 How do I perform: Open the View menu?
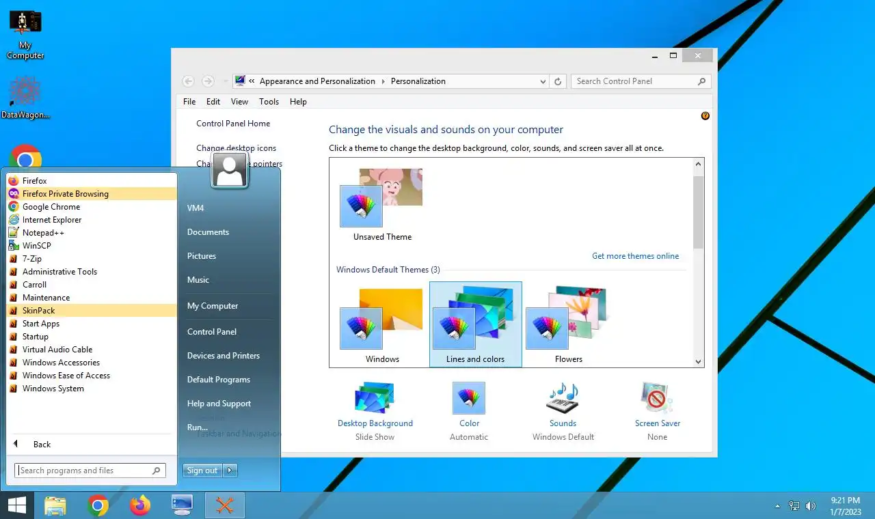click(239, 102)
